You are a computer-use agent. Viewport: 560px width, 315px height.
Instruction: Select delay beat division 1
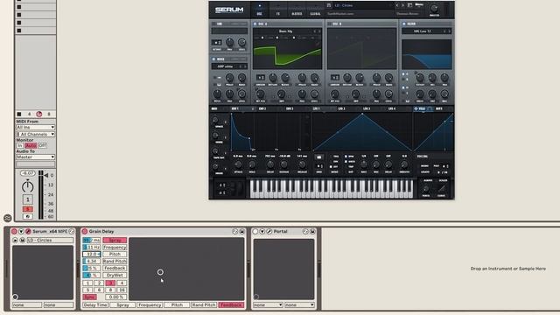(87, 283)
